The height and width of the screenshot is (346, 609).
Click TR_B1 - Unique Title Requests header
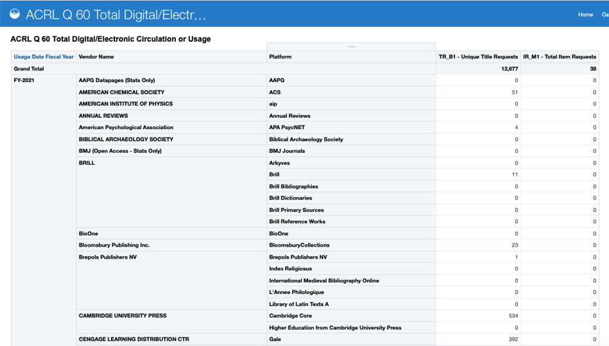[x=478, y=56]
